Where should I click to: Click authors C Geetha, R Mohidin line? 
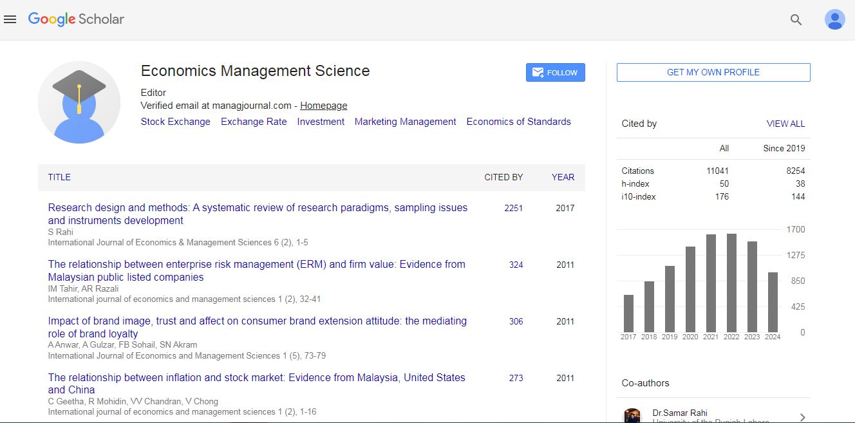pyautogui.click(x=133, y=401)
